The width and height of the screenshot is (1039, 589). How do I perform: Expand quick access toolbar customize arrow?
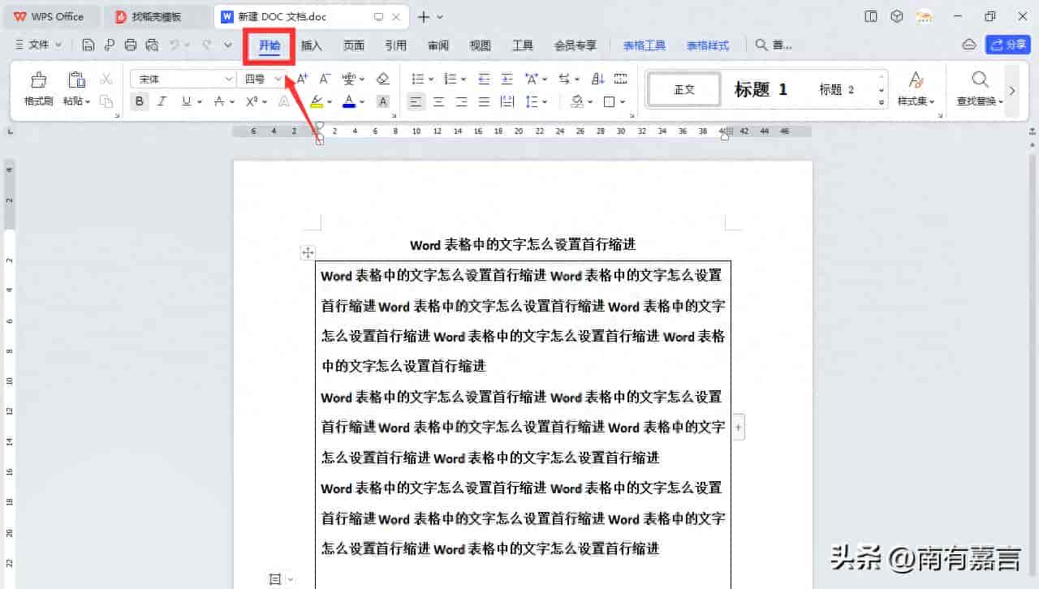(228, 45)
